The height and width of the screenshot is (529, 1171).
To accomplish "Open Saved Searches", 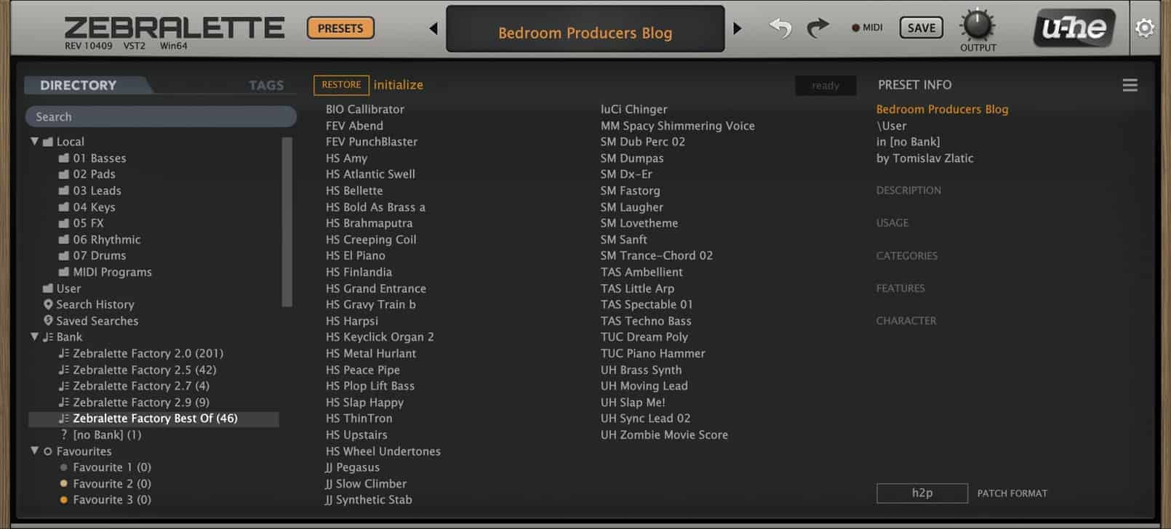I will pos(90,320).
